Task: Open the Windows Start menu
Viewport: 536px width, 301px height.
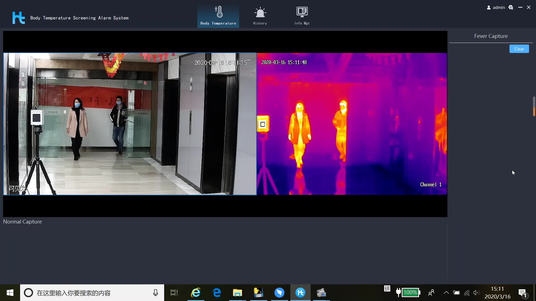Action: click(x=10, y=293)
